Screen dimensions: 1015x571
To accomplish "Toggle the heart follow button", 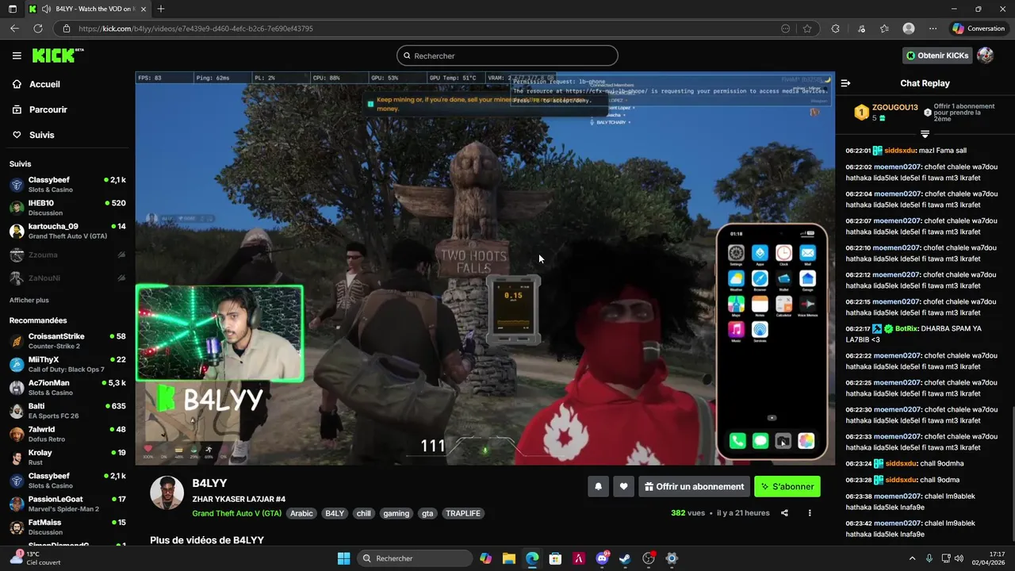I will click(x=624, y=487).
